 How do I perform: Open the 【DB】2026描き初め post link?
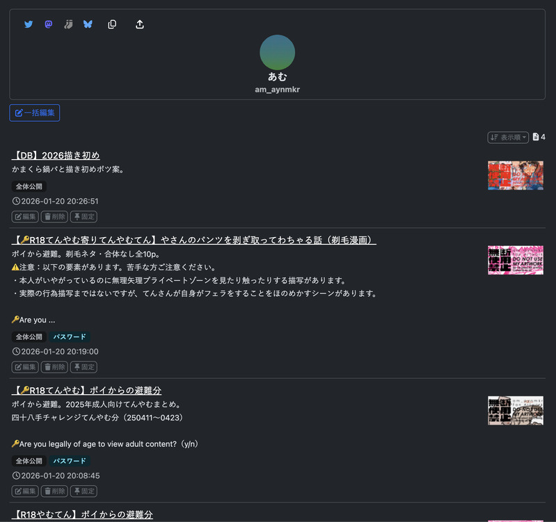(x=56, y=155)
